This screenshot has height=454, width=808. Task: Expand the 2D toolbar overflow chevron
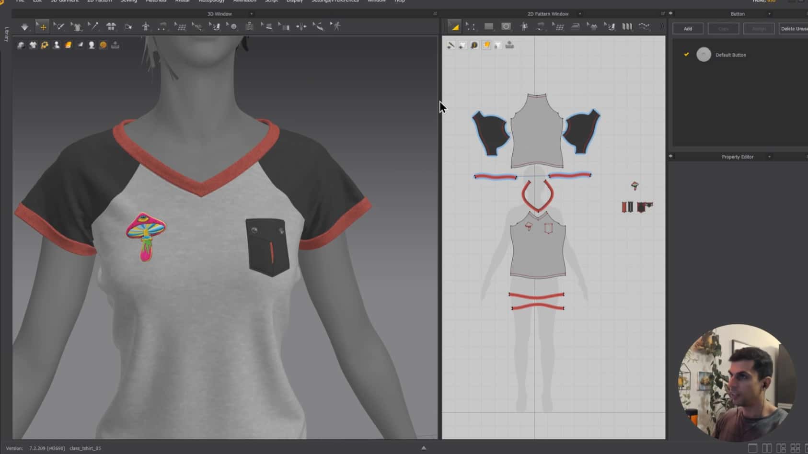pos(662,27)
